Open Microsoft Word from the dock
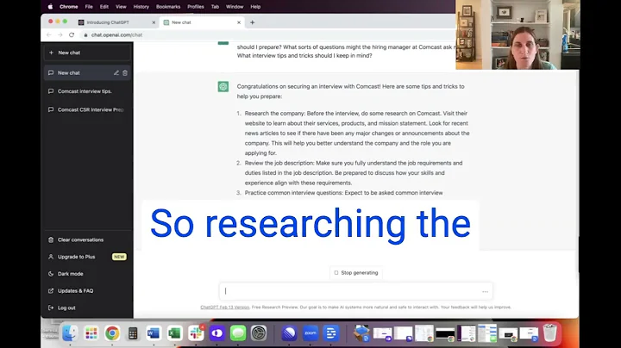The image size is (621, 348). click(154, 333)
